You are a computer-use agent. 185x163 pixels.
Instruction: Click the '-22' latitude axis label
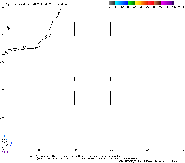point(2,35)
